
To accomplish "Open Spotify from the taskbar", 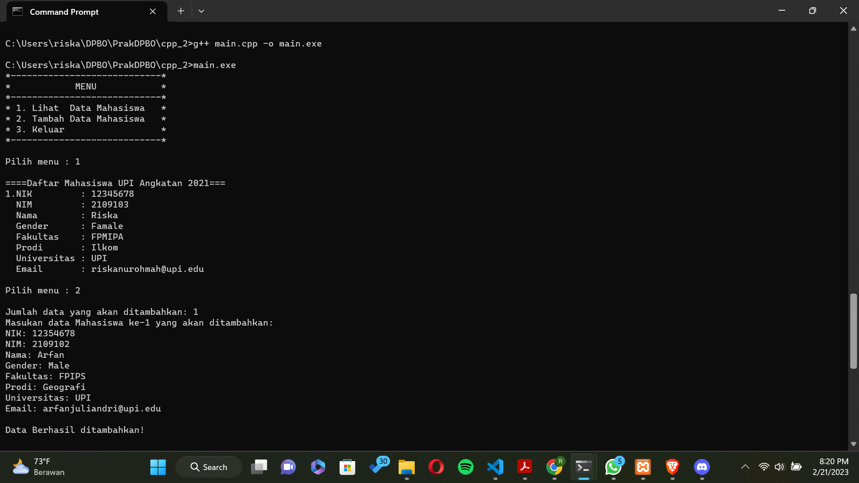I will point(465,467).
